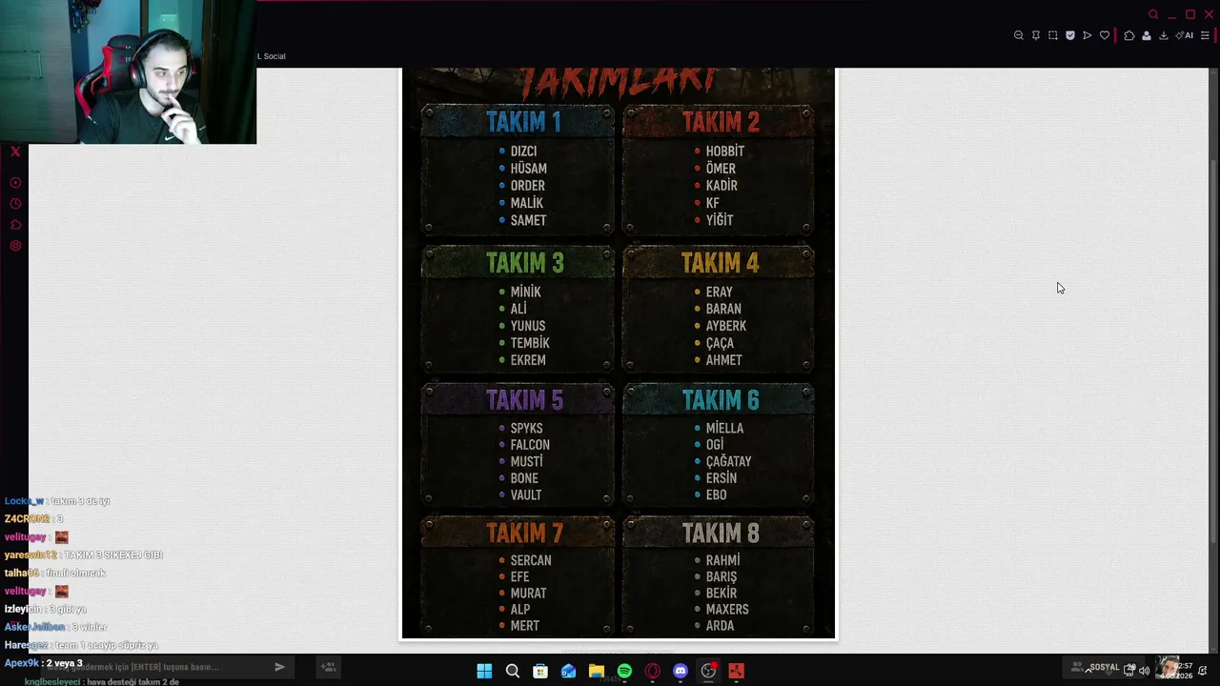
Task: Click the send-arrow flow icon
Action: coord(1088,35)
